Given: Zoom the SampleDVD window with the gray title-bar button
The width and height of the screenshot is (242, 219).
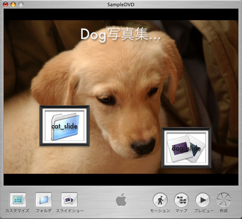Looking at the screenshot, I should pos(21,4).
